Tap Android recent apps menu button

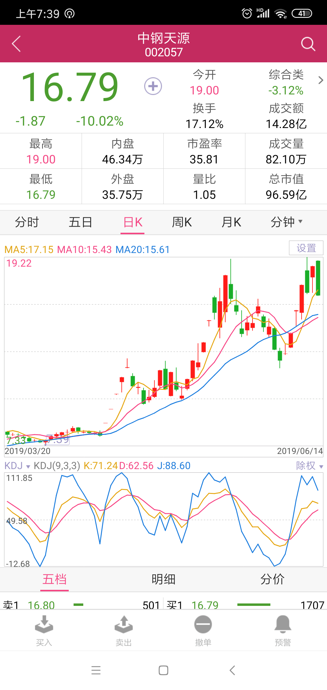point(96,670)
